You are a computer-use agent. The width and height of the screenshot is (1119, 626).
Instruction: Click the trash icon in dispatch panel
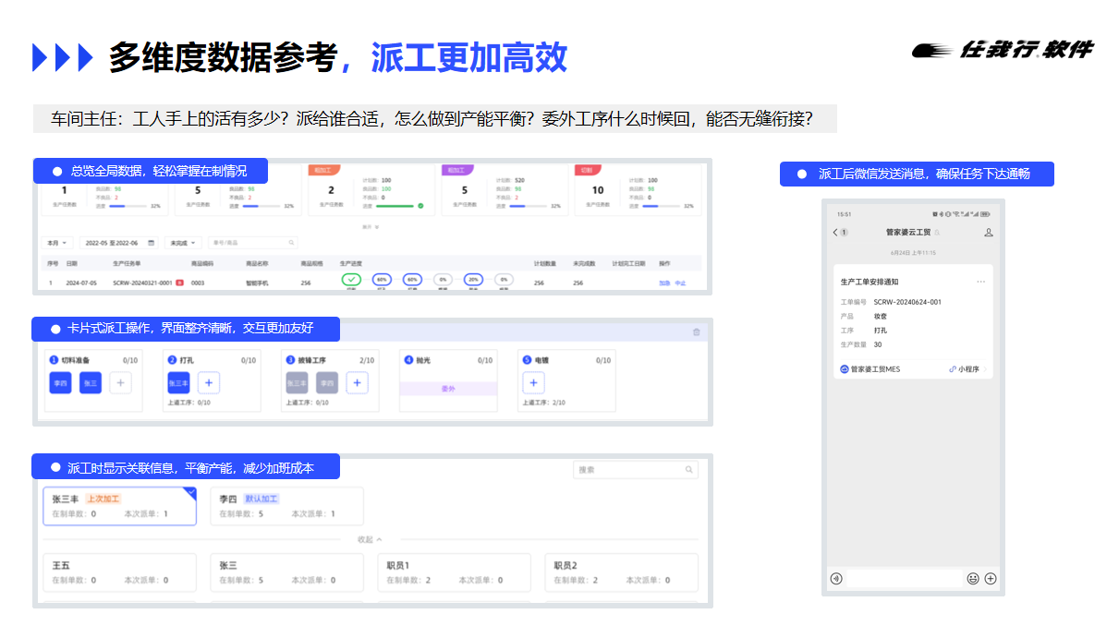[696, 332]
